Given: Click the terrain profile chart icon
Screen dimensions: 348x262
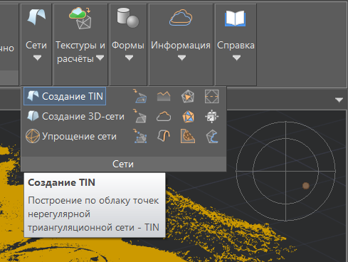Looking at the screenshot, I should click(x=164, y=96).
